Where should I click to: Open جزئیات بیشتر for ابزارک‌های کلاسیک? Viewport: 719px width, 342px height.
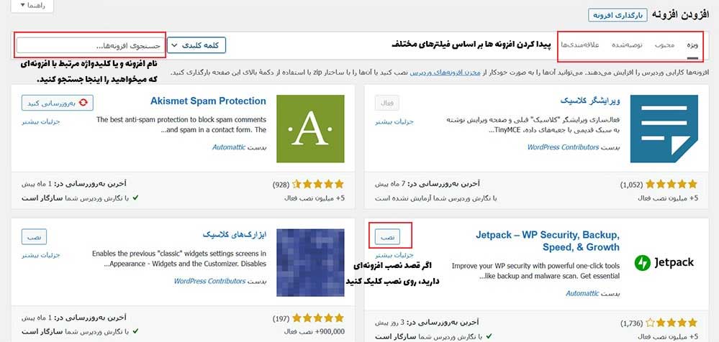point(41,255)
